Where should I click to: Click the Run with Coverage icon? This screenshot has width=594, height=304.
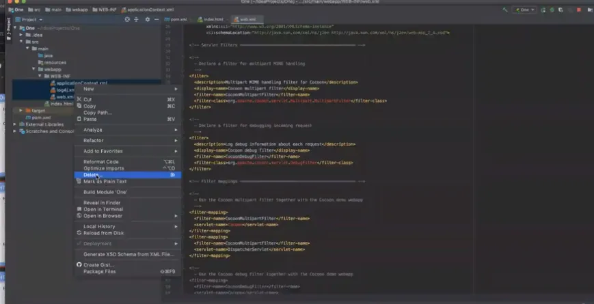(x=561, y=10)
